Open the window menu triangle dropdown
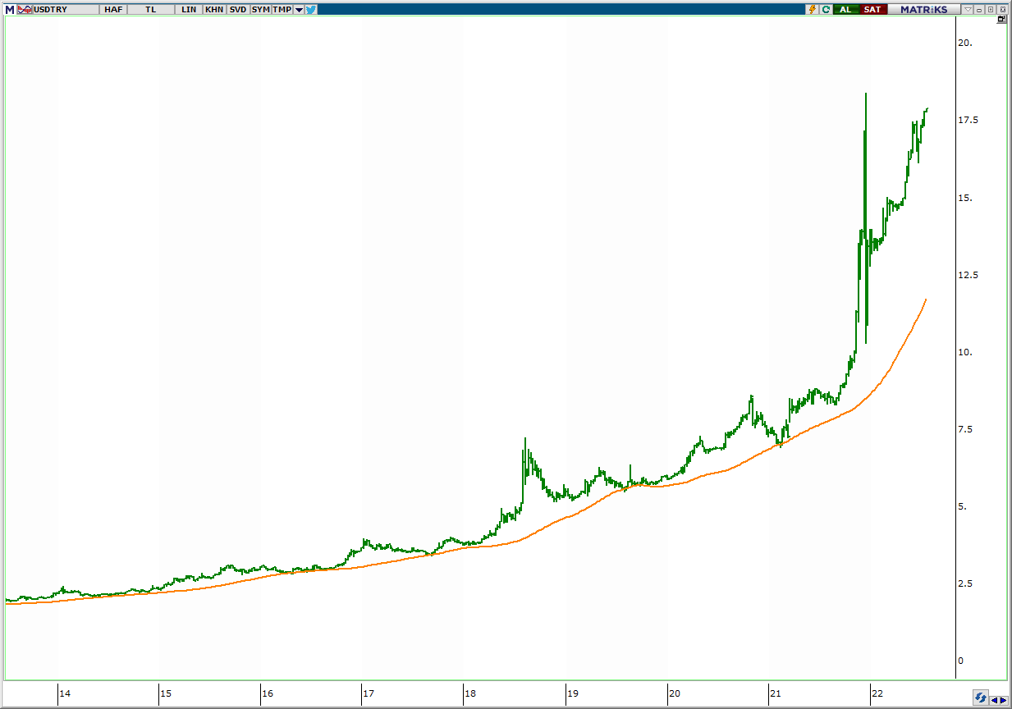 click(x=968, y=9)
